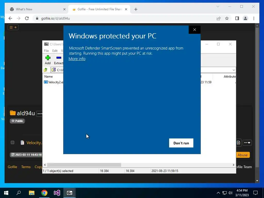Open the File menu in 7-Zip
Image resolution: width=264 pixels, height=198 pixels.
46,51
